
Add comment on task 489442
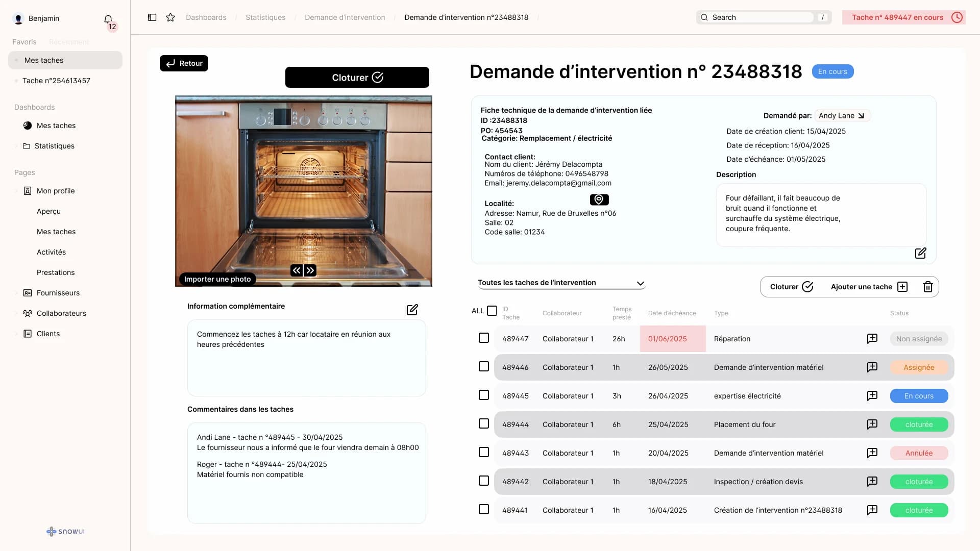coord(872,482)
